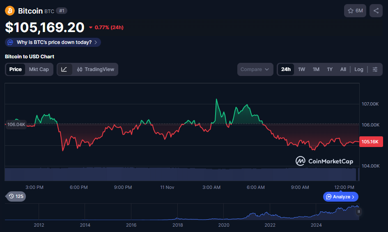The width and height of the screenshot is (388, 232).
Task: Click the 0.77% (24h) change indicator
Action: [x=106, y=28]
